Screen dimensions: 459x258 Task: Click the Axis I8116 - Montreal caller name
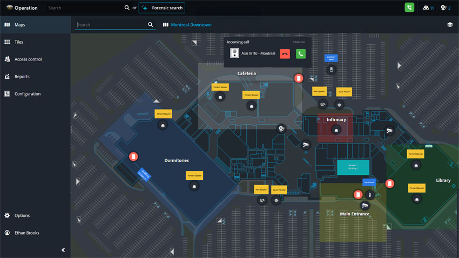coord(258,53)
